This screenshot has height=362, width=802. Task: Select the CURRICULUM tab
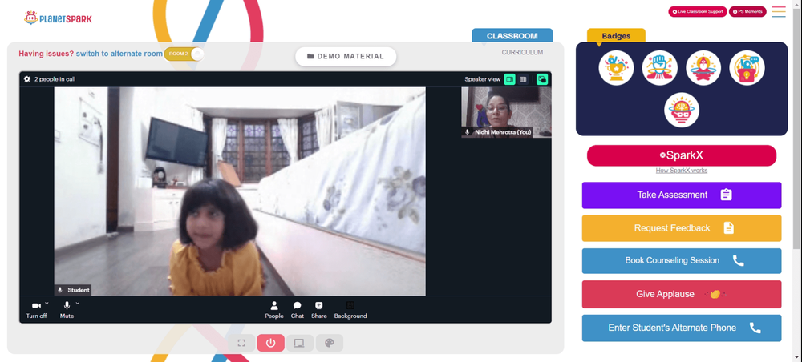click(x=522, y=53)
